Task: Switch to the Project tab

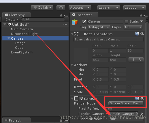Action: click(16, 120)
